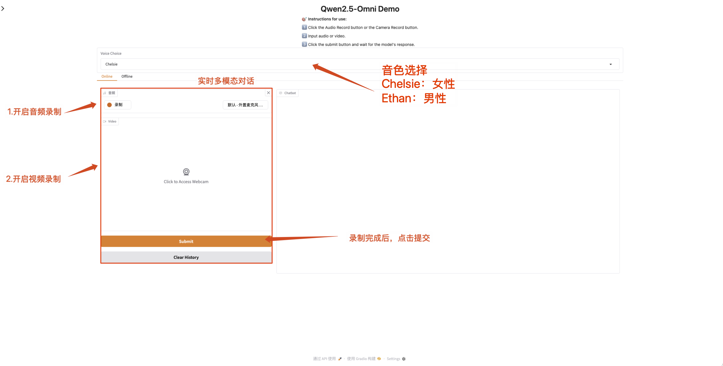
Task: Click the API rocket icon in footer
Action: click(x=340, y=359)
